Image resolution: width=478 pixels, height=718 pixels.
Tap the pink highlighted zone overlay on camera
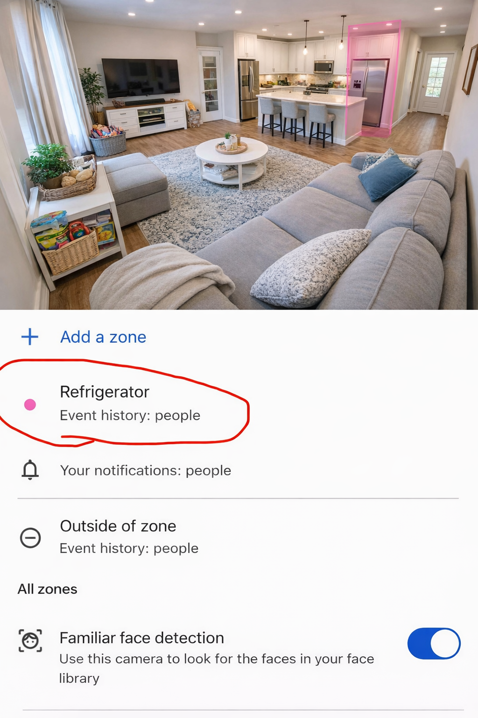[374, 78]
